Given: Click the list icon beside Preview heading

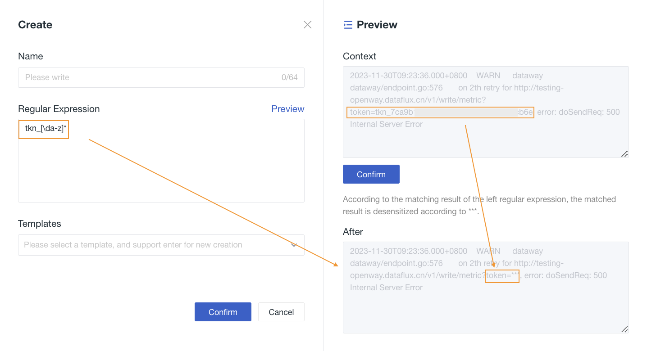Looking at the screenshot, I should [348, 25].
